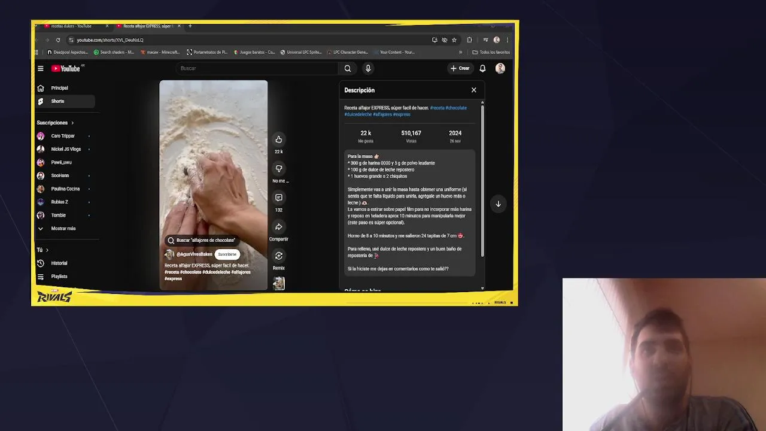Open 'LPC Character Gene...' bookmark
Image resolution: width=766 pixels, height=431 pixels.
coord(348,52)
